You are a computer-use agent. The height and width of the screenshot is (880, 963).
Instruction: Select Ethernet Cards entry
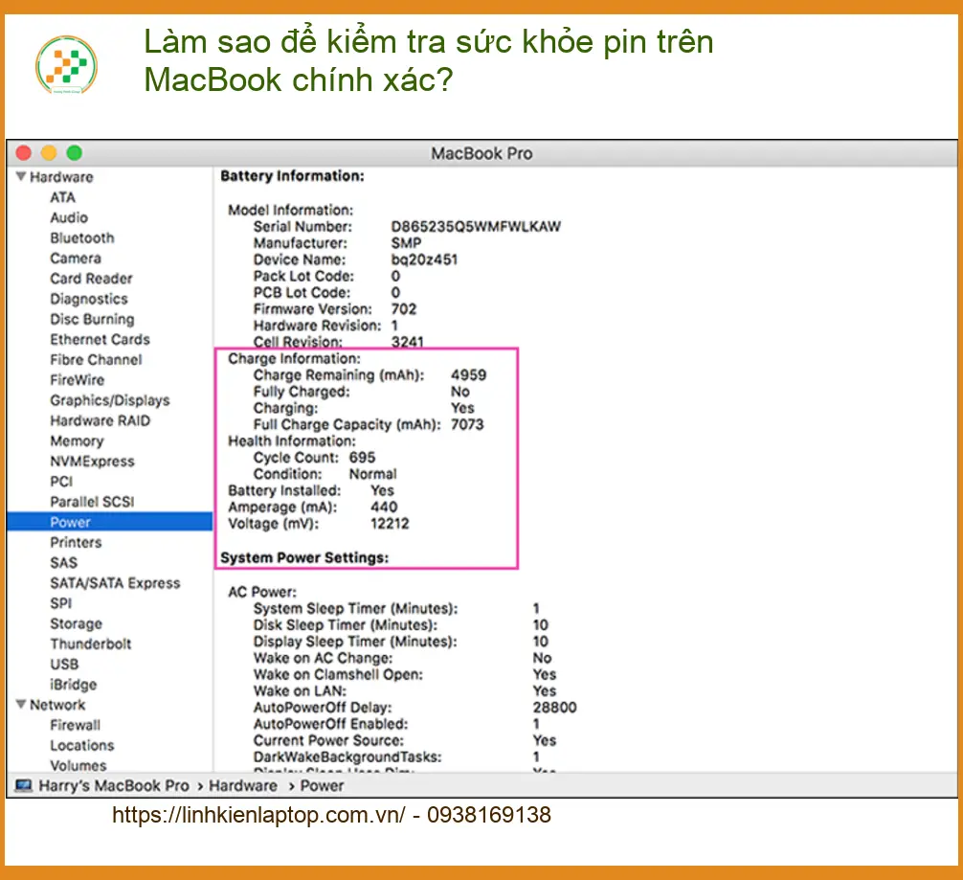(100, 339)
